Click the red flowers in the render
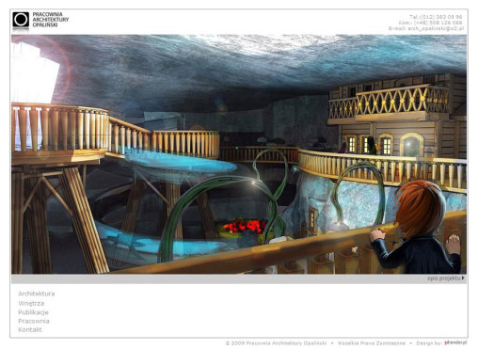This screenshot has width=478, height=350. [244, 226]
